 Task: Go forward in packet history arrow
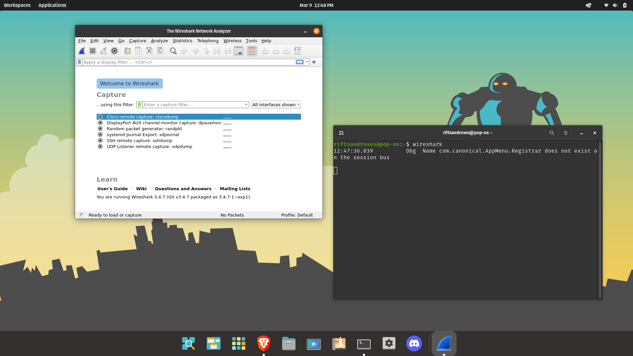coord(195,51)
